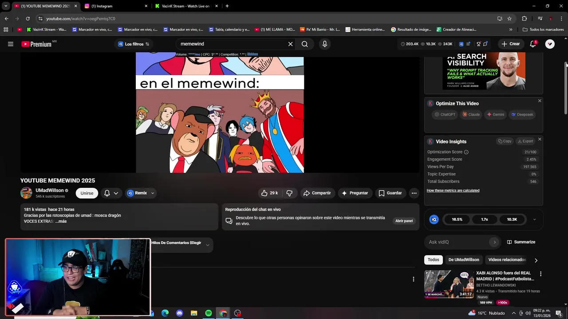Open vidIQ list icon beside the IQ logo
This screenshot has height=319, width=568.
[x=468, y=44]
